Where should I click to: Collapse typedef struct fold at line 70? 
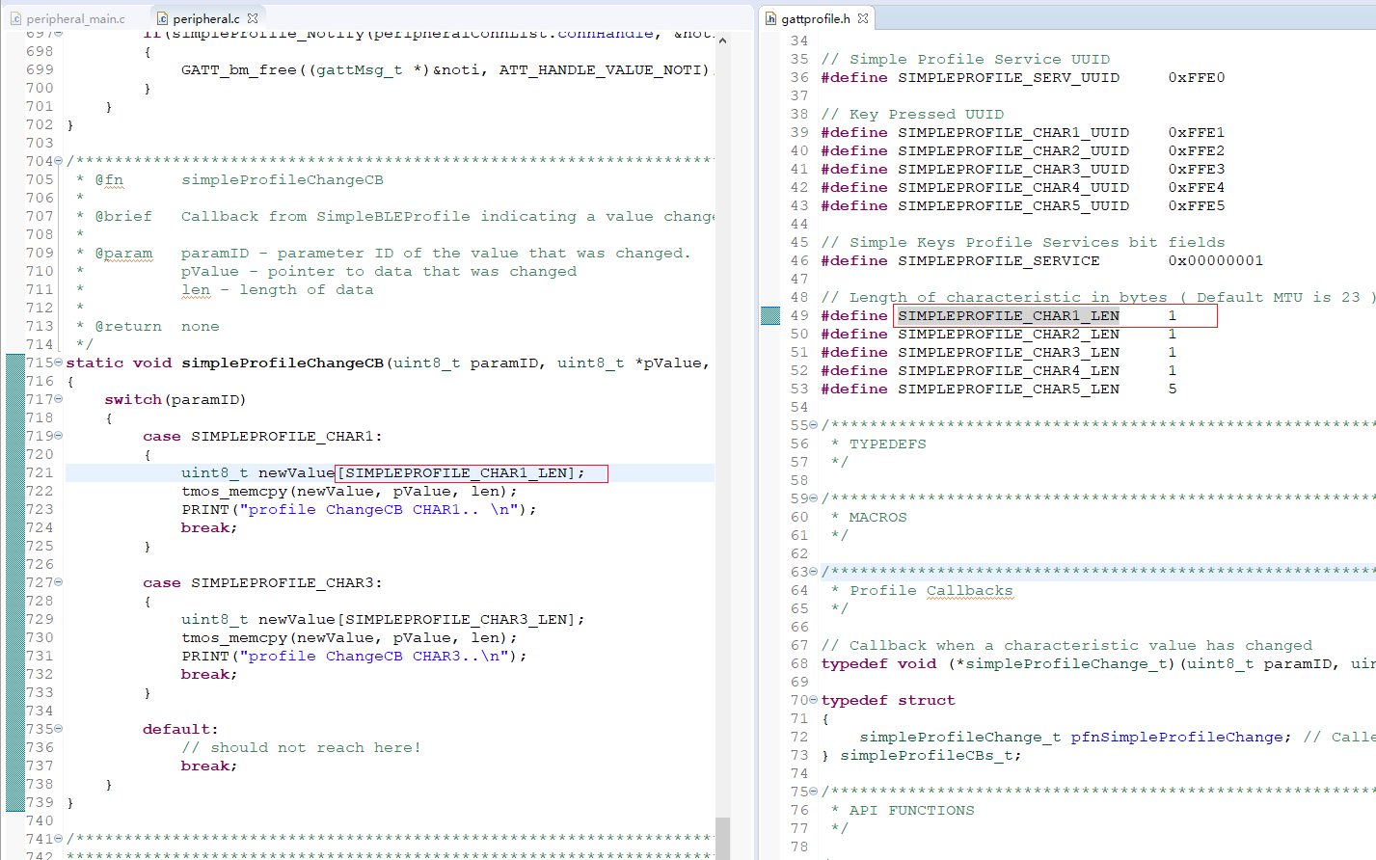coord(814,700)
